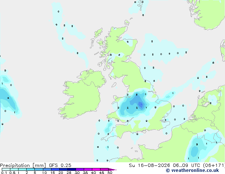Click the over-50 mm arrow tip of legend
Screen dimensions: 225x174
pyautogui.click(x=112, y=169)
